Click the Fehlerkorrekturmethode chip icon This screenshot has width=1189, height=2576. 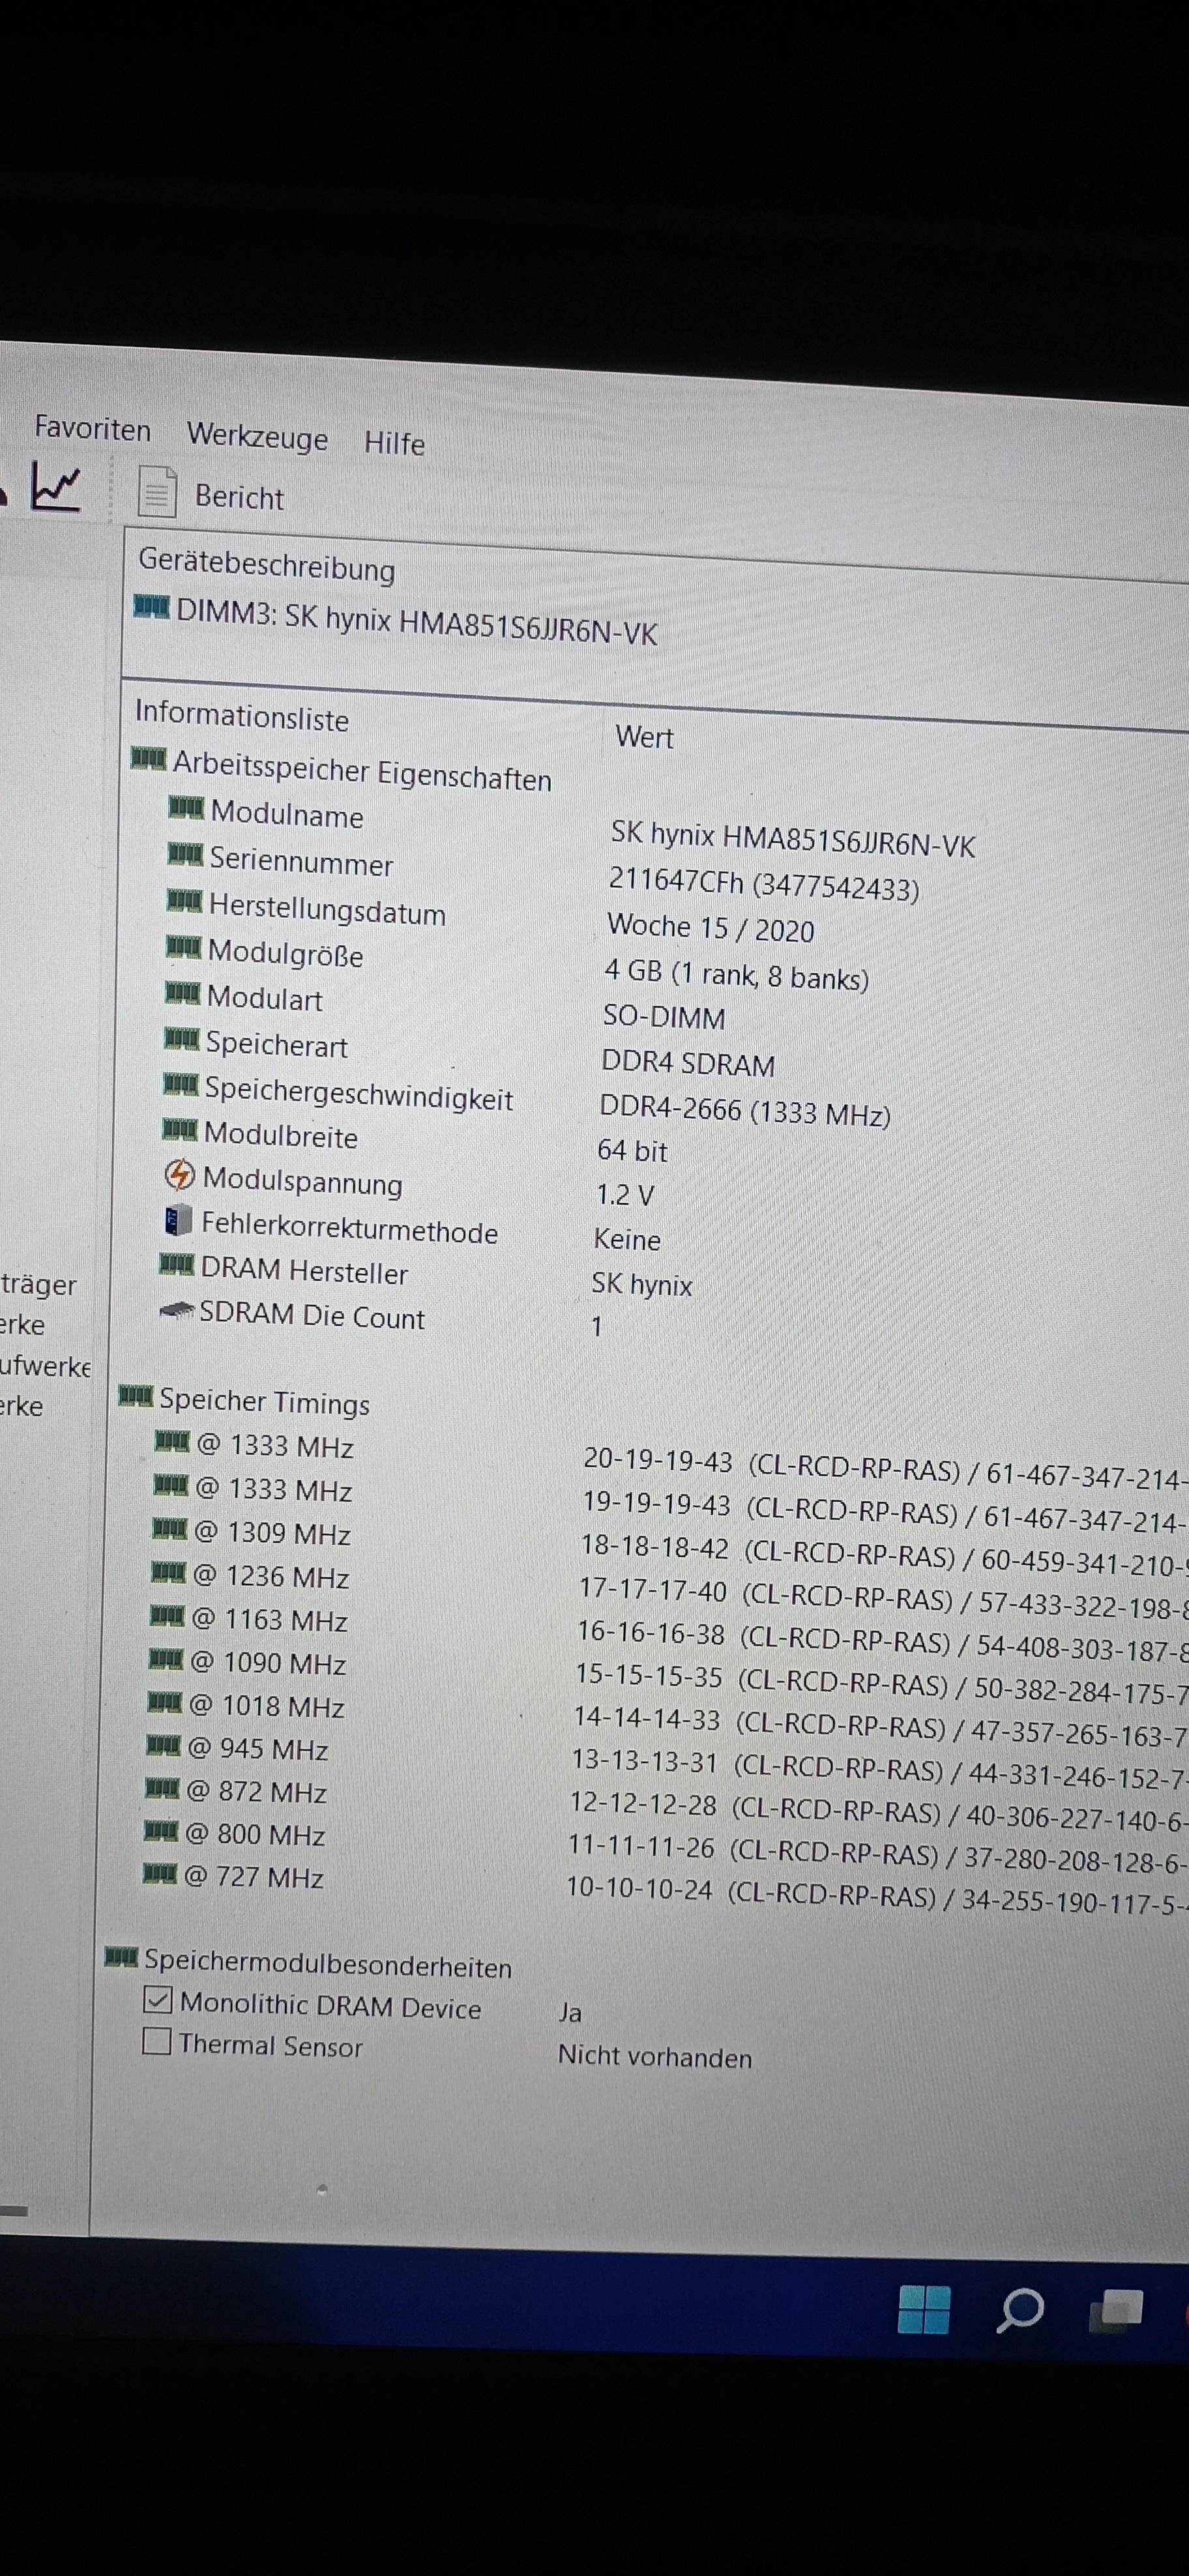[178, 1220]
